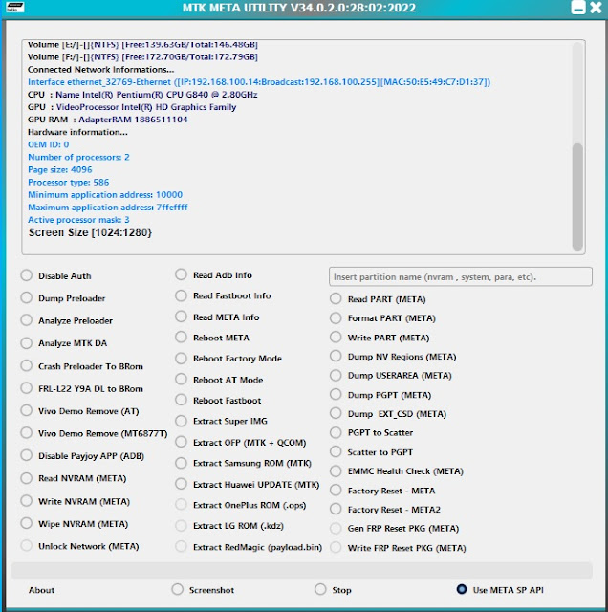This screenshot has width=608, height=612.
Task: Select Gen FRP Reset PKG (META)
Action: (x=336, y=528)
